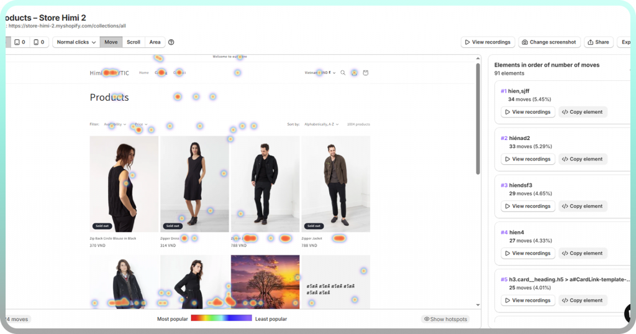636x334 pixels.
Task: Open the Sort by Alphabetically dropdown
Action: 321,124
